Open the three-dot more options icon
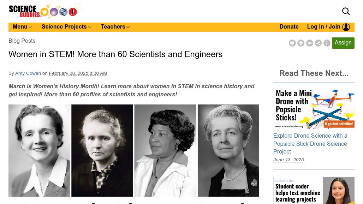The height and width of the screenshot is (204, 363). [327, 43]
